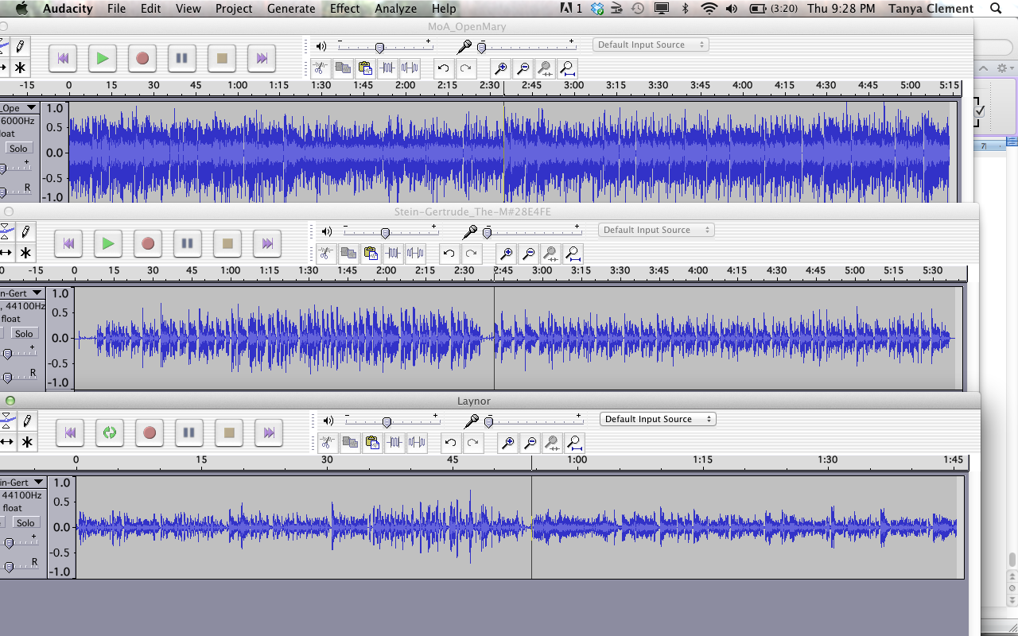Click Paste icon in the Laynor window
This screenshot has width=1018, height=636.
(371, 443)
